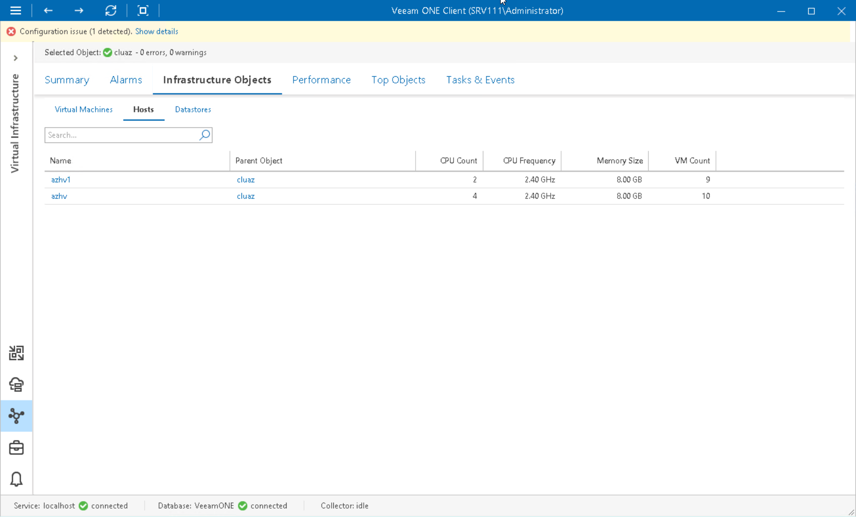
Task: Click 2.40 GHz in azhv1 row
Action: pos(540,180)
